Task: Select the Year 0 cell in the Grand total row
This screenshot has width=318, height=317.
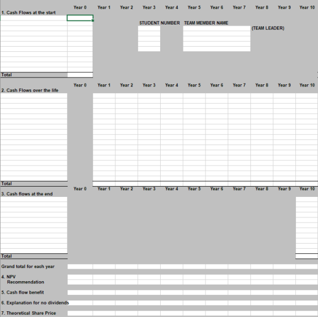Action: pyautogui.click(x=80, y=266)
